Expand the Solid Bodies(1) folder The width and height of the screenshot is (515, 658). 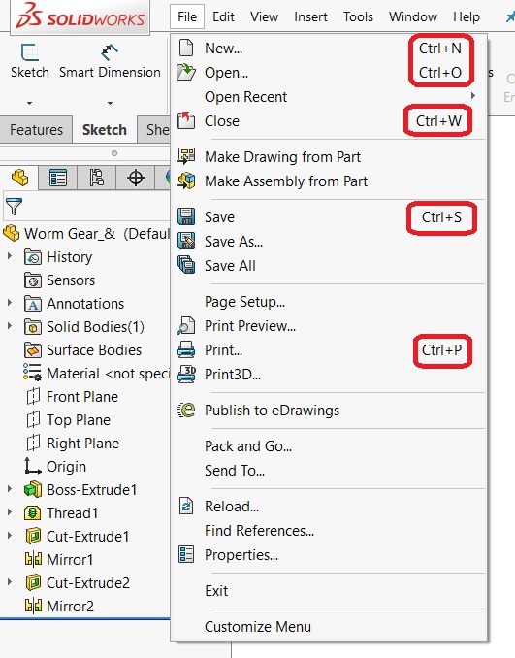tap(10, 326)
